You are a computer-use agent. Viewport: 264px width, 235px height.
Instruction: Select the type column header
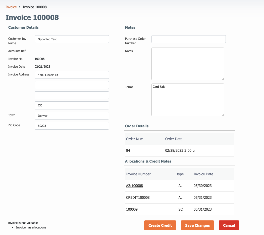(180, 174)
